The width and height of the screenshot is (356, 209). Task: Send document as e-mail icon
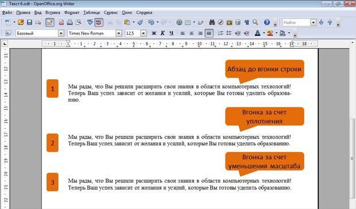point(38,22)
